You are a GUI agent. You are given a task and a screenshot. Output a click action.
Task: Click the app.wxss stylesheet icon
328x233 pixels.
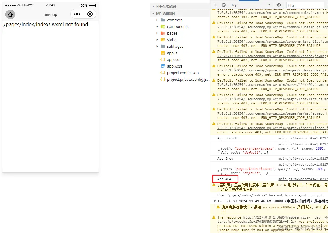tap(163, 66)
